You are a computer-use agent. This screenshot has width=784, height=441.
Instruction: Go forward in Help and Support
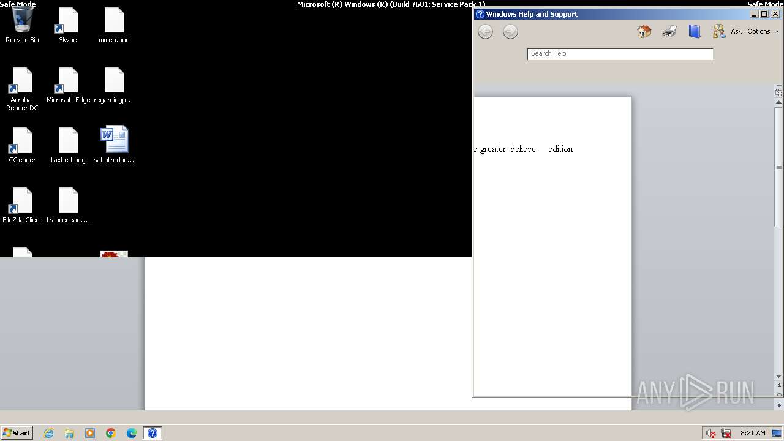point(510,32)
